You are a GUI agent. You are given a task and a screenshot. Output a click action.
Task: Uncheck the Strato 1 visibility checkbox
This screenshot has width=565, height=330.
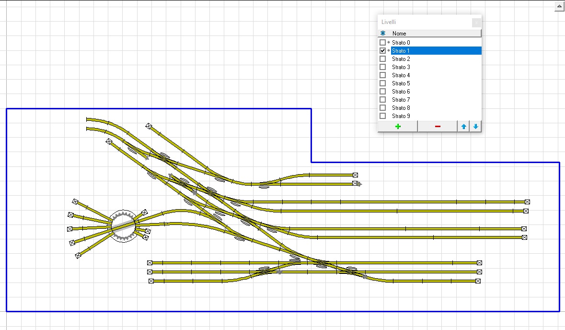(382, 51)
